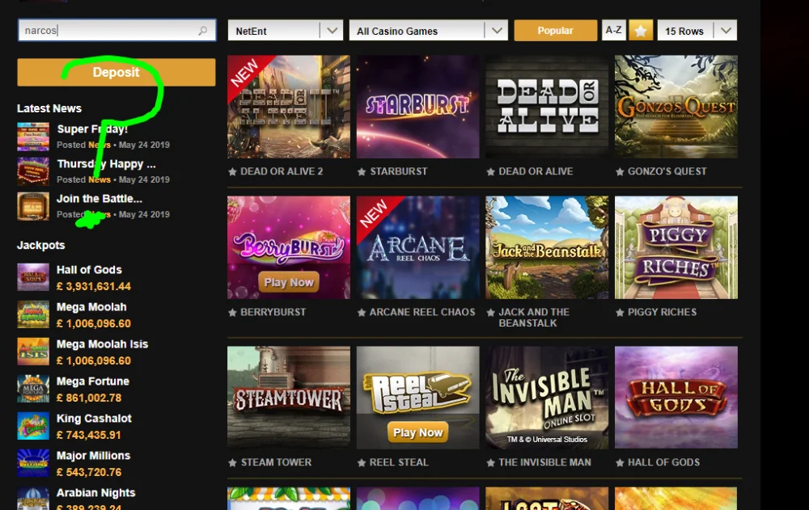
Task: Star Arcane Reel Chaos game
Action: (362, 313)
